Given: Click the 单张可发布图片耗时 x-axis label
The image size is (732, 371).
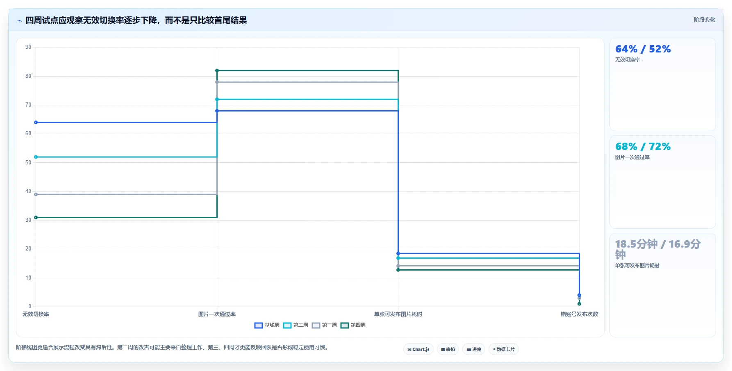Looking at the screenshot, I should 398,314.
